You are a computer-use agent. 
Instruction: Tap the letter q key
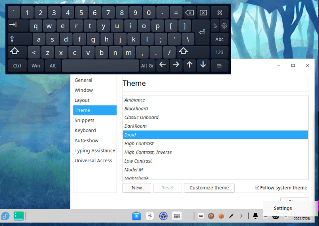36,26
